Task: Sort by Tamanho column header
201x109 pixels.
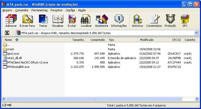Action: pos(75,40)
